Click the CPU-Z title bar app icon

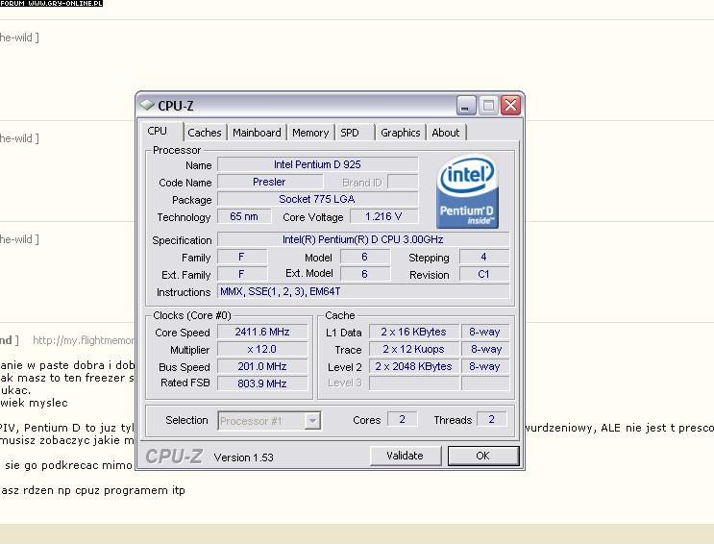tap(147, 106)
